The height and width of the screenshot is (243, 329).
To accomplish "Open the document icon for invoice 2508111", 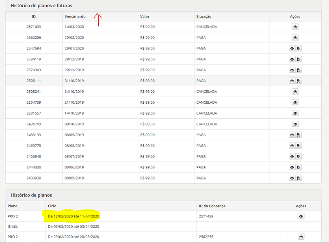I will 299,81.
